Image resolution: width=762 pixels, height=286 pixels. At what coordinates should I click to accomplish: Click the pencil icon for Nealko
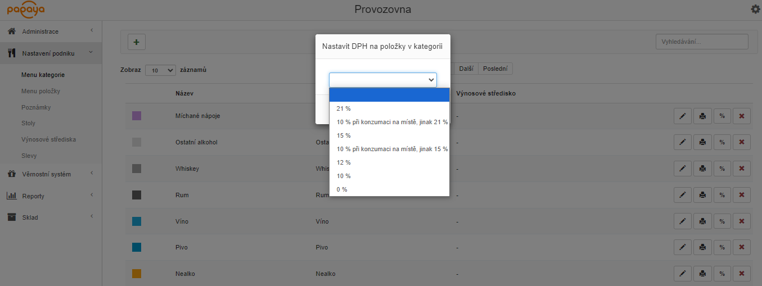click(683, 274)
